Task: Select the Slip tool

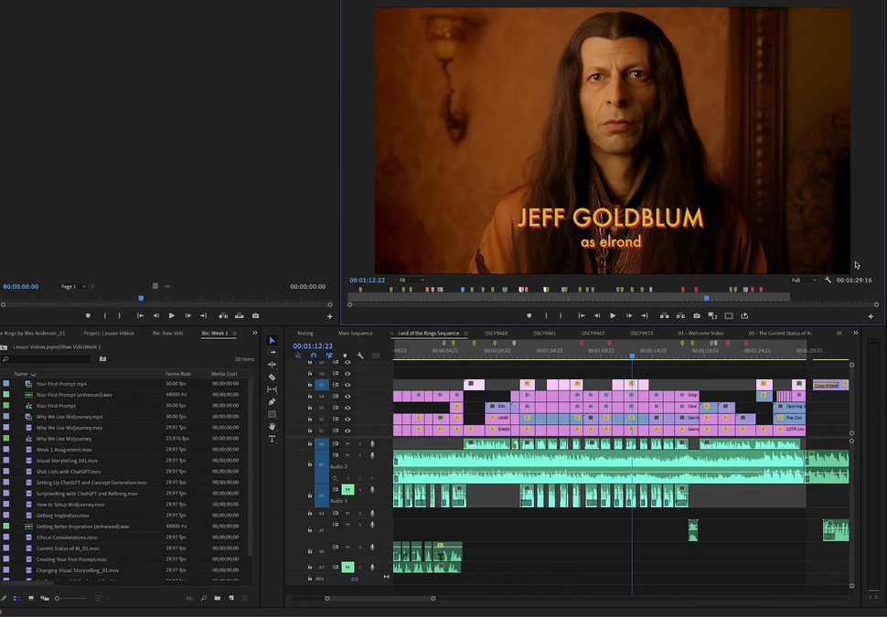Action: [273, 389]
